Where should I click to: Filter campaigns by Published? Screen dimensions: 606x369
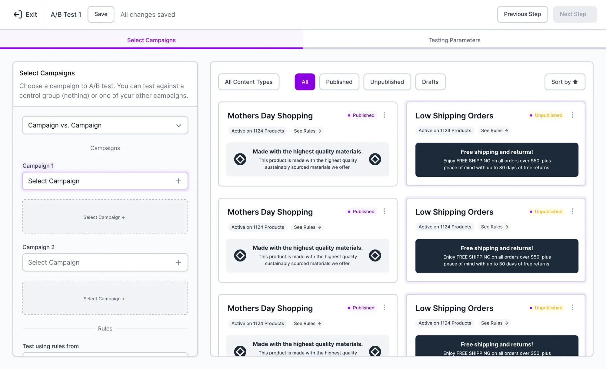(x=339, y=82)
